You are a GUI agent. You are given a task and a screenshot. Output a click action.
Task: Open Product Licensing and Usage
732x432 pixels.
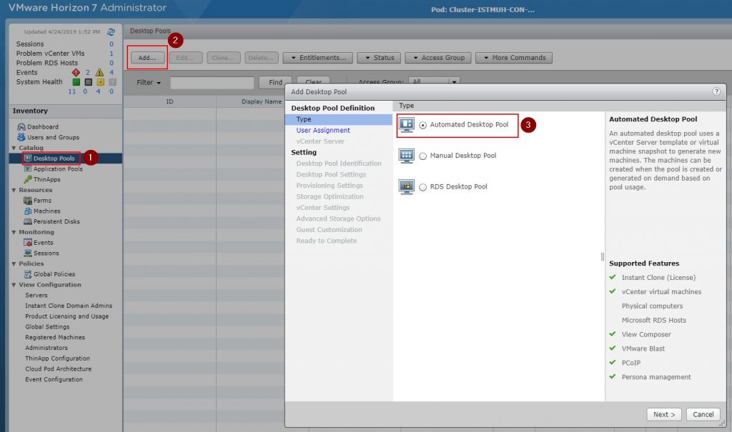click(66, 316)
